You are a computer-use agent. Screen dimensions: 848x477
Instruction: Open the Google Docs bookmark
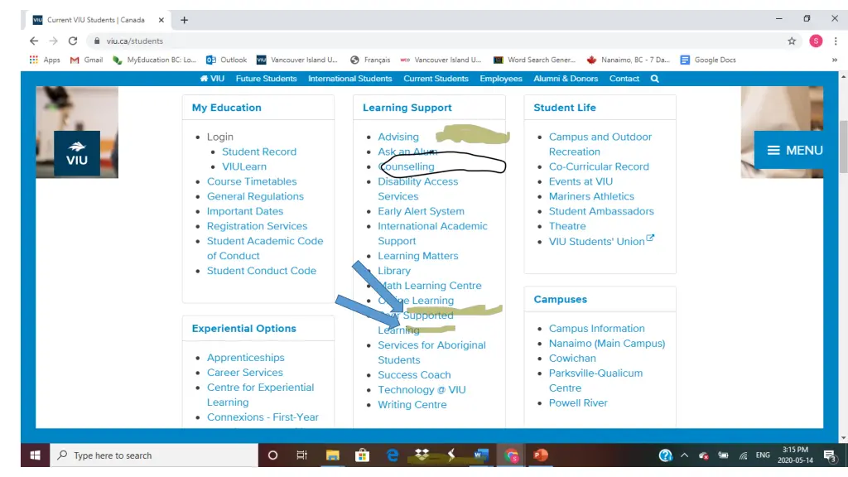[709, 60]
